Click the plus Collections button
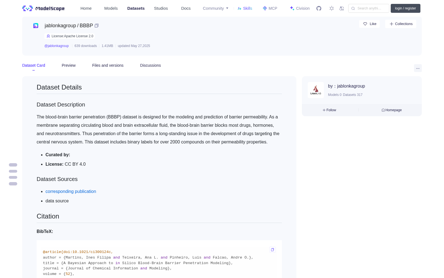 click(401, 24)
